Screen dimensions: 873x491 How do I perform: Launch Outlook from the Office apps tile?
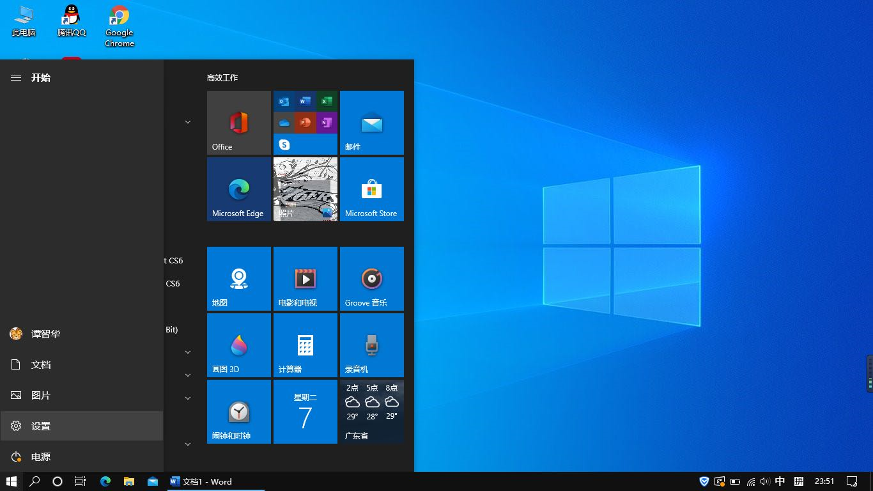click(284, 101)
